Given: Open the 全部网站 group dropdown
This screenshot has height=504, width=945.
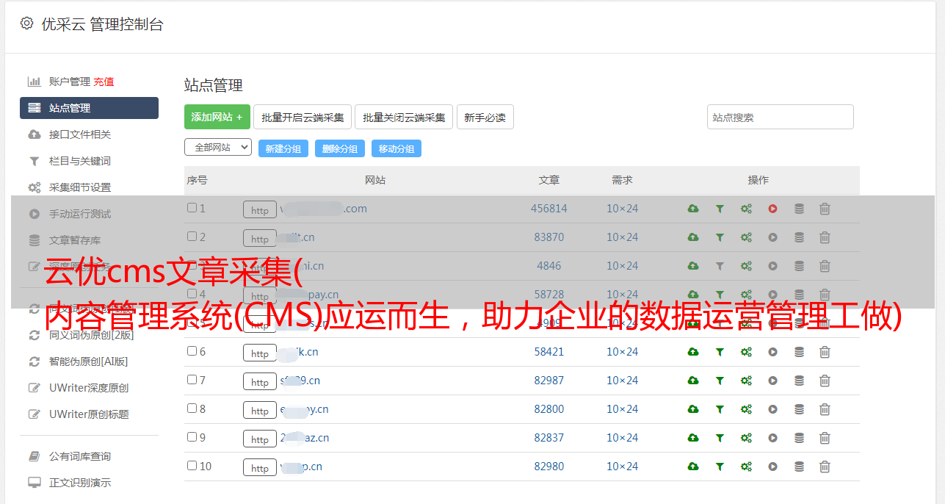Looking at the screenshot, I should click(x=218, y=148).
